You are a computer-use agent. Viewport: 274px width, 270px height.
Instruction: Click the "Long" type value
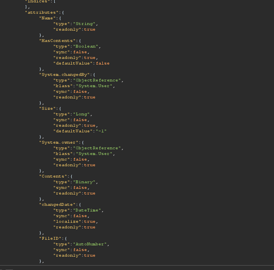pos(83,114)
